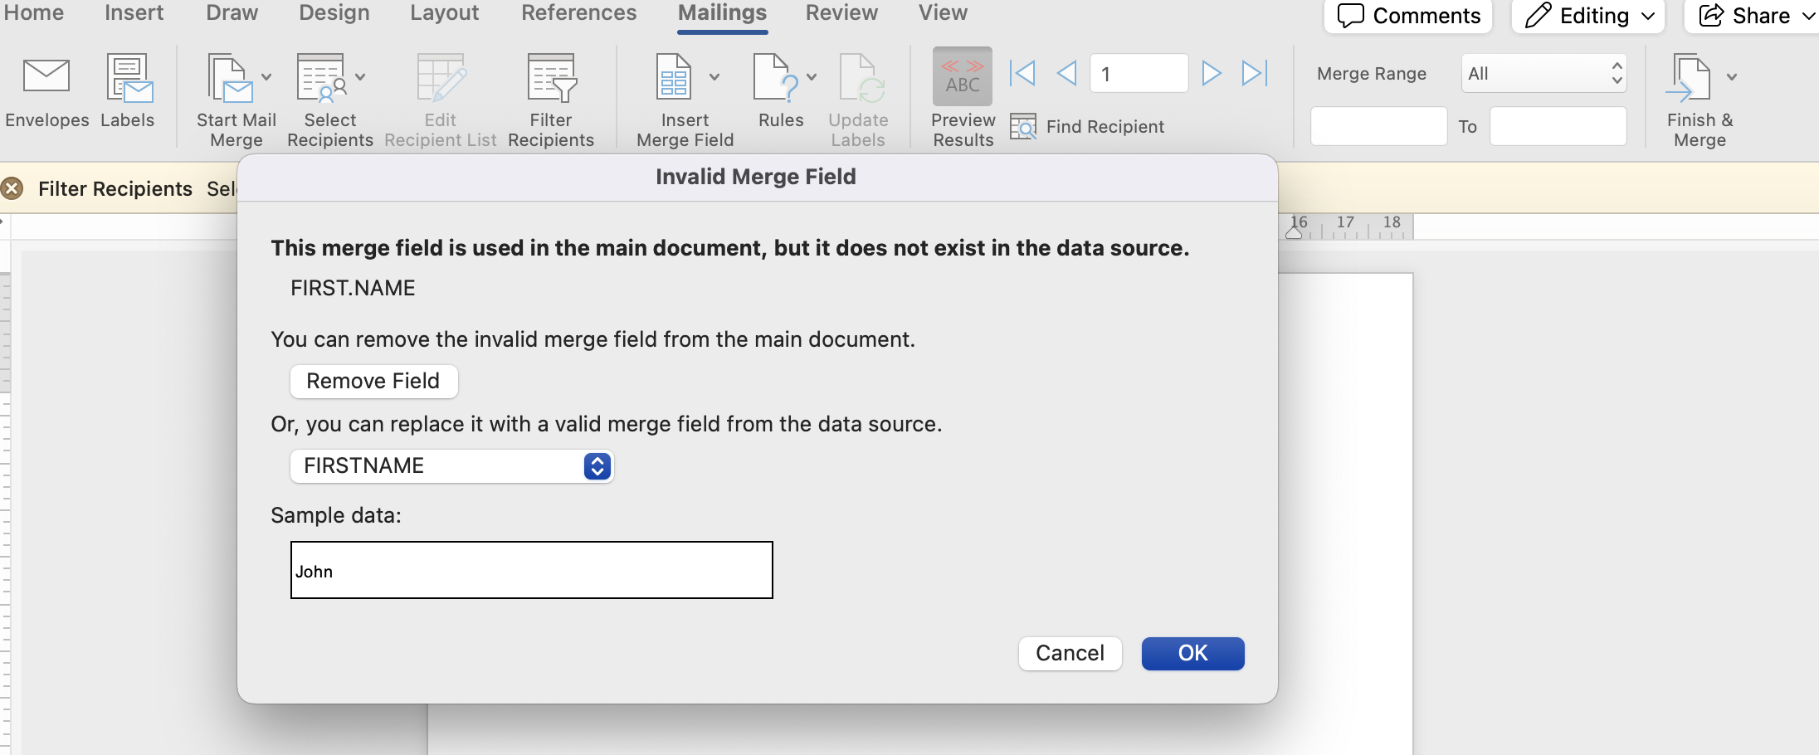Viewport: 1819px width, 755px height.
Task: Click the Sample data box showing John
Action: click(531, 570)
